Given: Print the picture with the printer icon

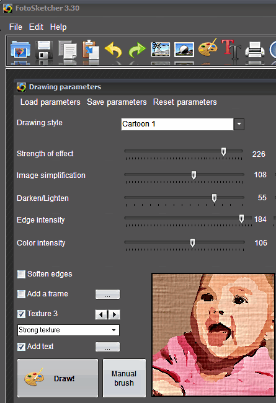Looking at the screenshot, I should pos(255,50).
